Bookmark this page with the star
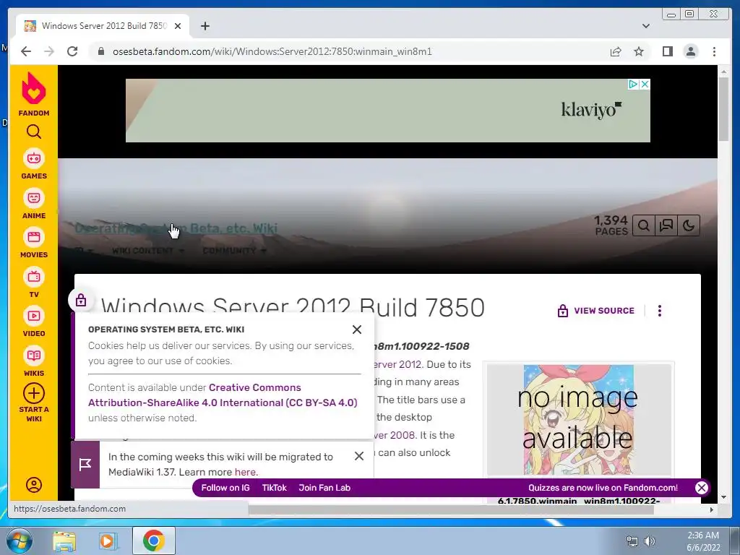The width and height of the screenshot is (740, 555). [x=639, y=51]
